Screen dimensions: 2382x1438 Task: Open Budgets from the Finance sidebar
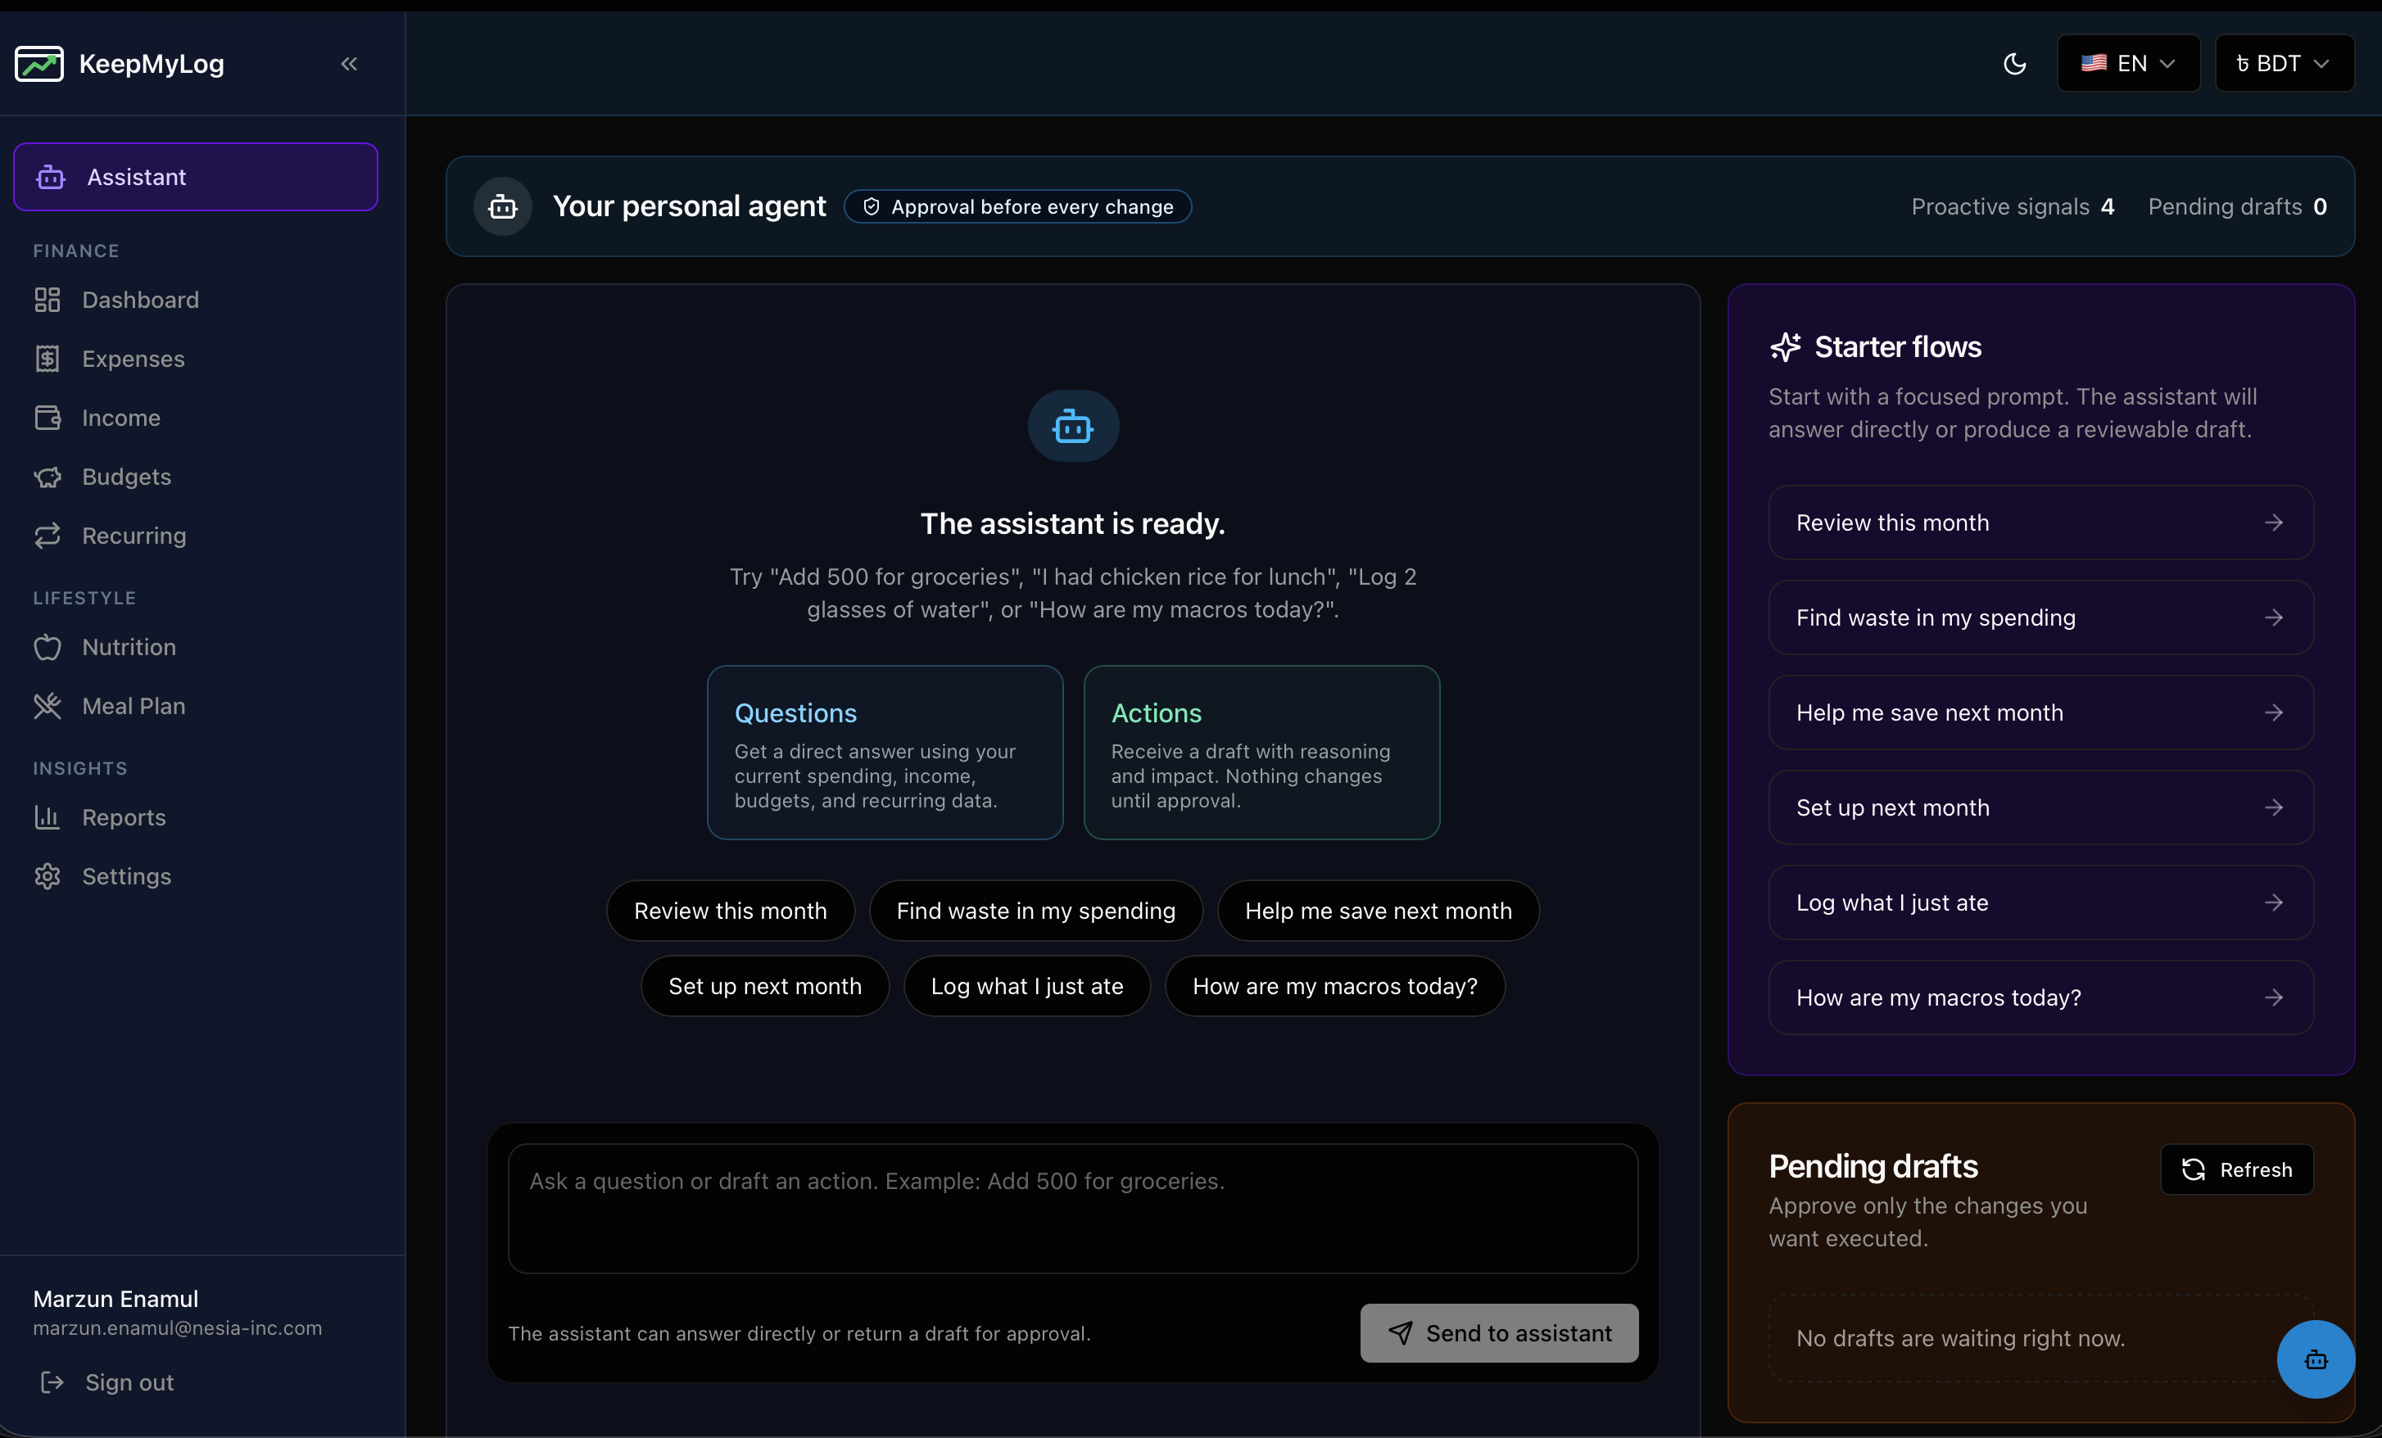(x=125, y=477)
